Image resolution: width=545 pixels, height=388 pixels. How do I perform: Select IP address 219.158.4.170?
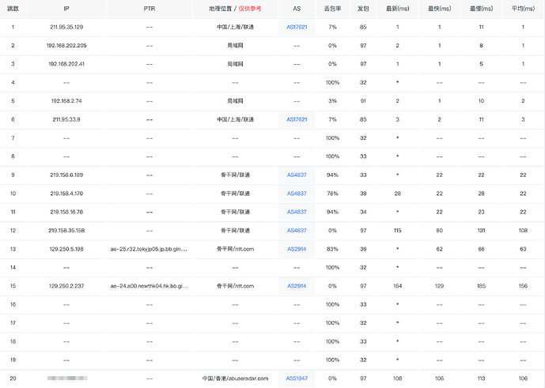pos(66,194)
